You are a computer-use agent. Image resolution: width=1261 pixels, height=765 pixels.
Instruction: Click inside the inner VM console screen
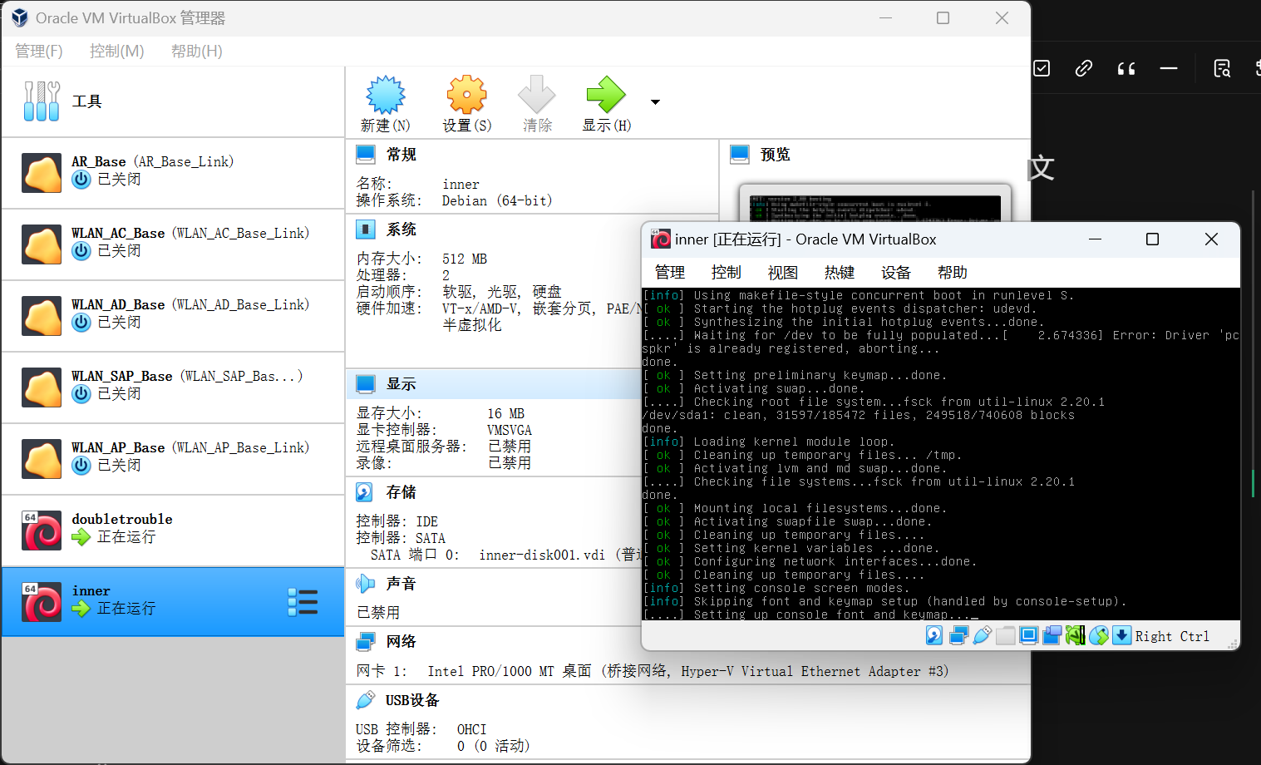(941, 454)
